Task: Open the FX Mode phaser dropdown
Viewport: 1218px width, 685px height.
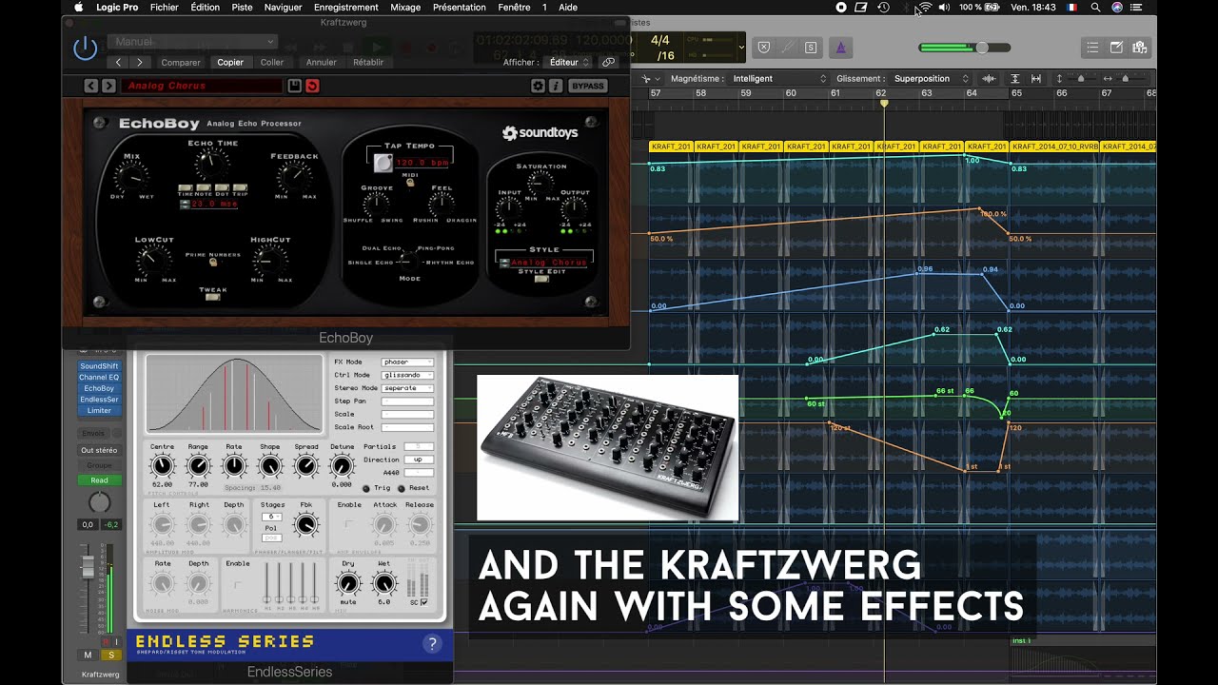Action: point(407,362)
